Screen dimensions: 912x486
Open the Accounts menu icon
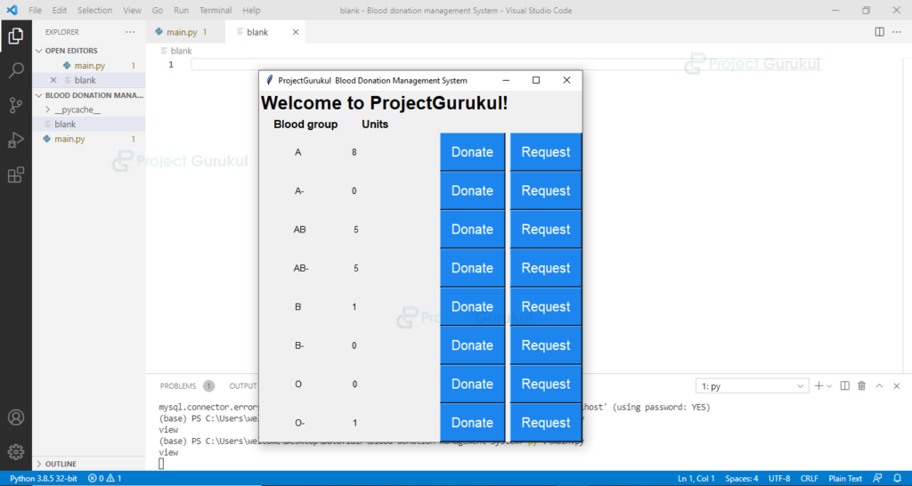(x=16, y=417)
